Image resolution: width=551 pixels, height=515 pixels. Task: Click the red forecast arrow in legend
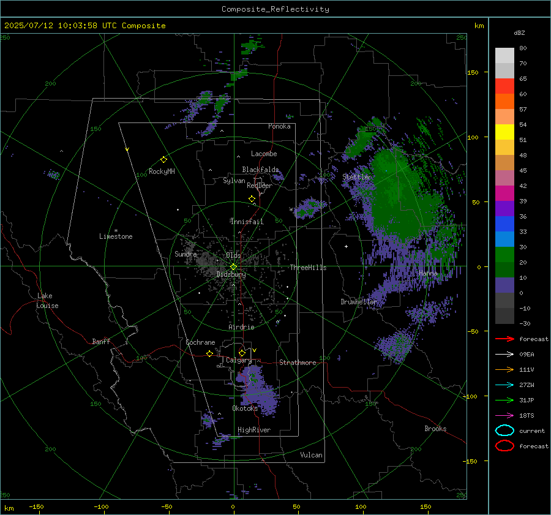click(x=504, y=339)
